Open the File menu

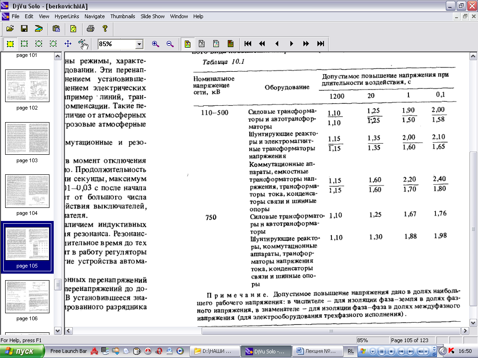pyautogui.click(x=15, y=16)
